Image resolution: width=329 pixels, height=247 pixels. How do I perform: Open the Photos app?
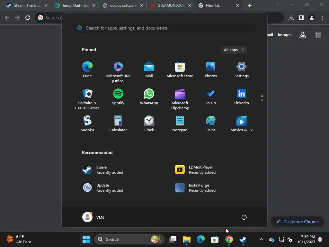click(211, 70)
